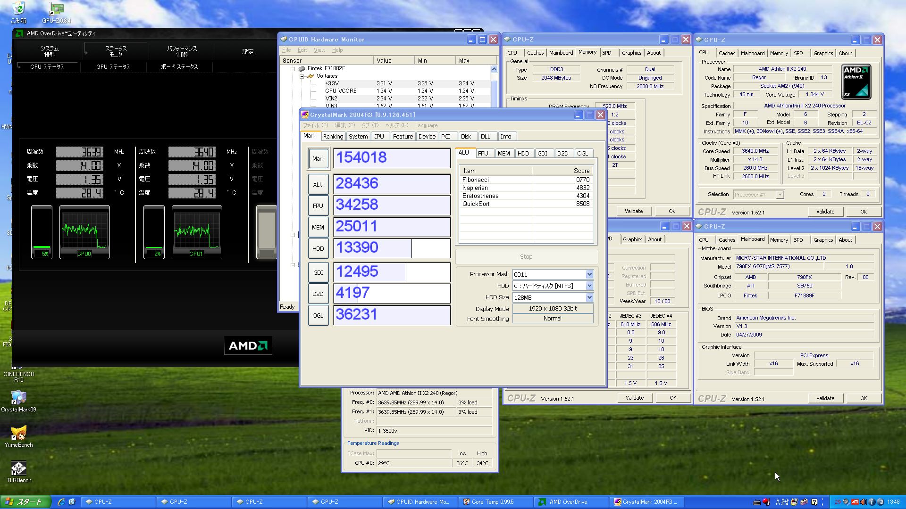
Task: Open the CrystalMark09 desktop shortcut
Action: click(x=18, y=401)
